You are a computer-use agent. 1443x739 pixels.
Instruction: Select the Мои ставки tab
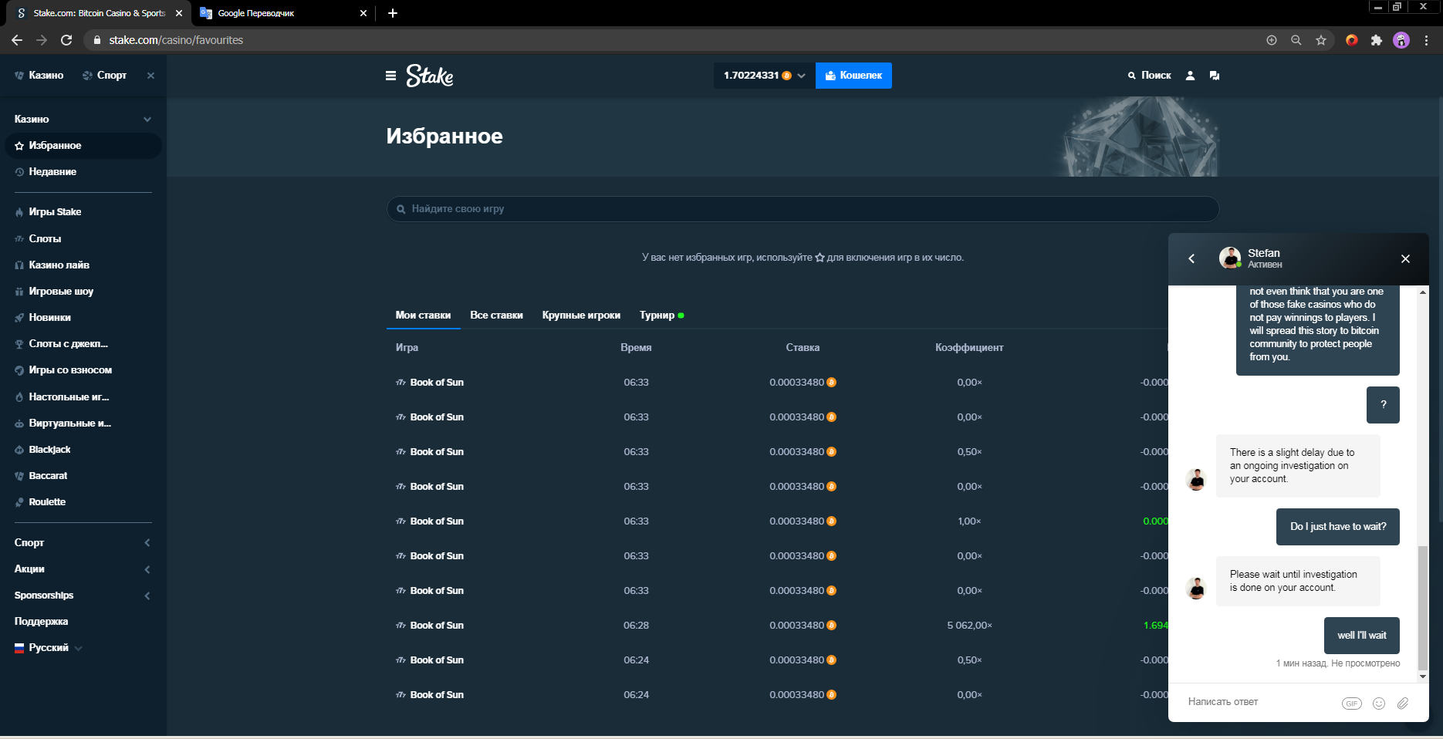pyautogui.click(x=423, y=316)
